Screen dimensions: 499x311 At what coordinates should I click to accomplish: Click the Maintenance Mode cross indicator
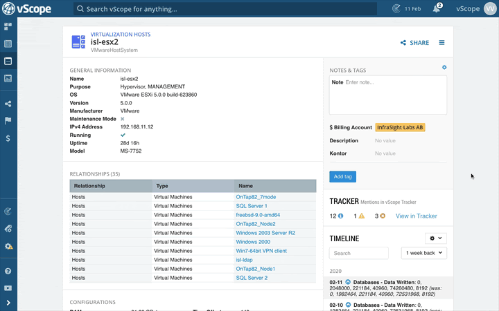122,119
